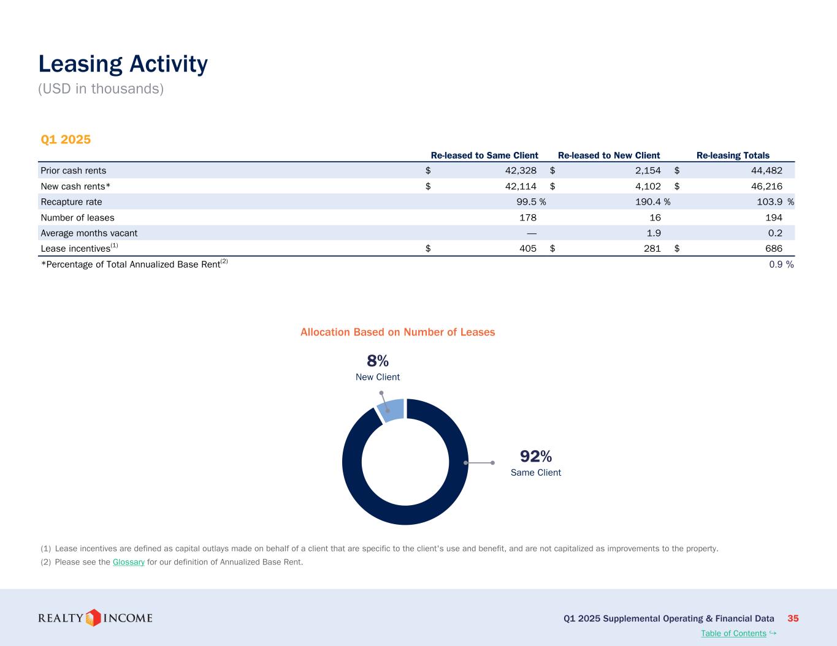Click Allocation Based on Number of Leases heading
The height and width of the screenshot is (646, 837).
click(397, 332)
